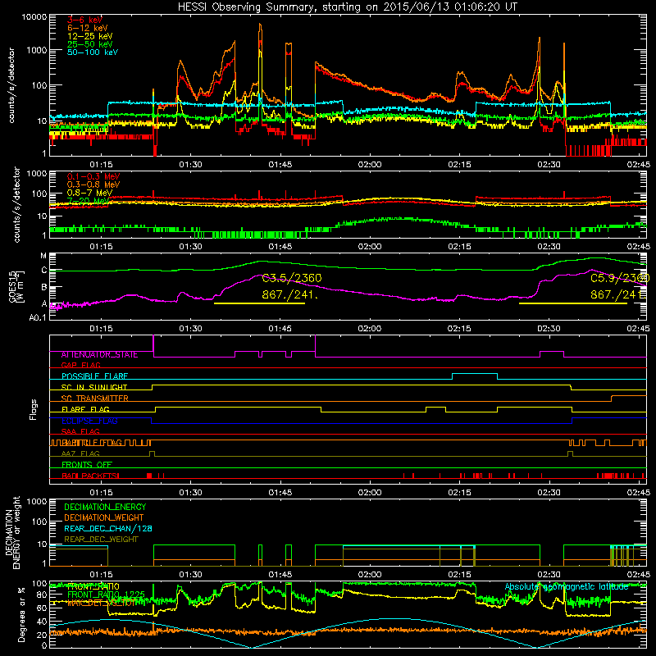
Task: Click the 0.1-0.3 MeV legend entry
Action: click(x=93, y=176)
